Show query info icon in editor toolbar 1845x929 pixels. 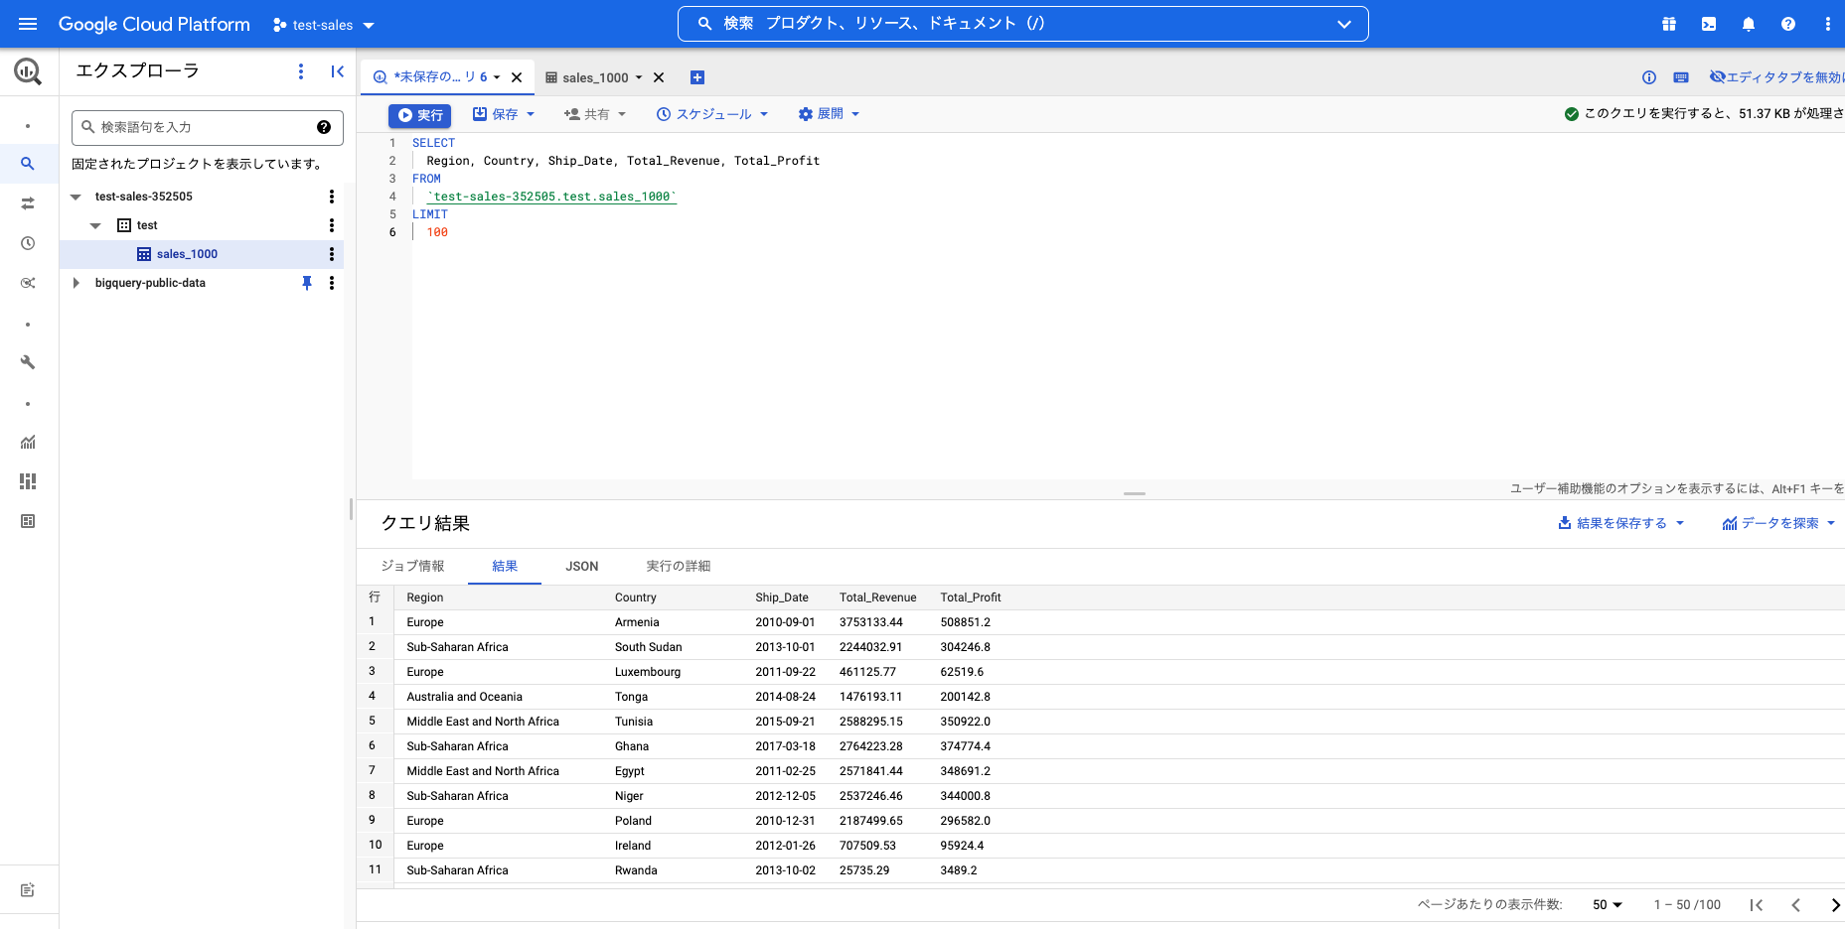point(1649,77)
